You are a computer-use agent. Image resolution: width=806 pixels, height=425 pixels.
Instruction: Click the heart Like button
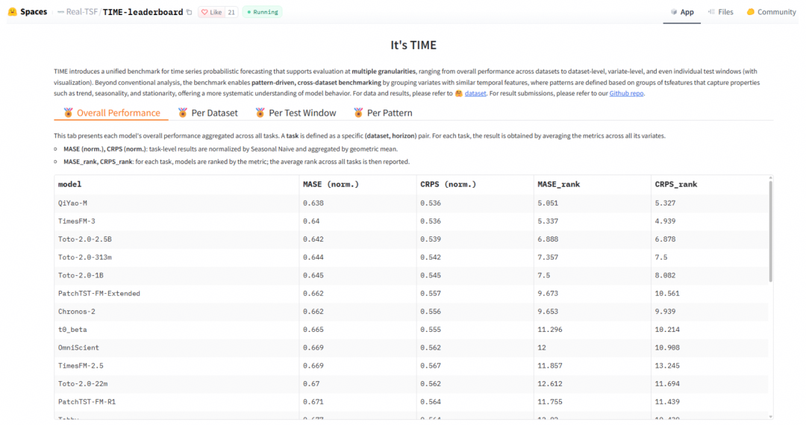pyautogui.click(x=211, y=13)
